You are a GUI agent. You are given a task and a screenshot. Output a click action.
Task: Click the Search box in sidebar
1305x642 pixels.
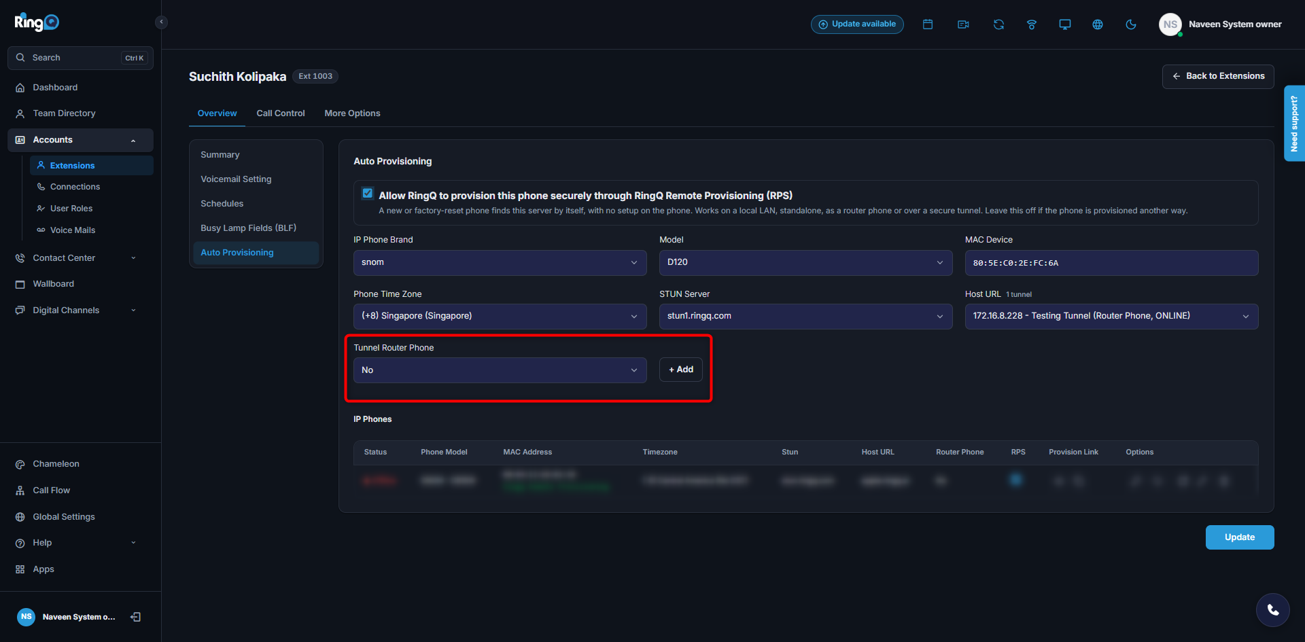80,58
